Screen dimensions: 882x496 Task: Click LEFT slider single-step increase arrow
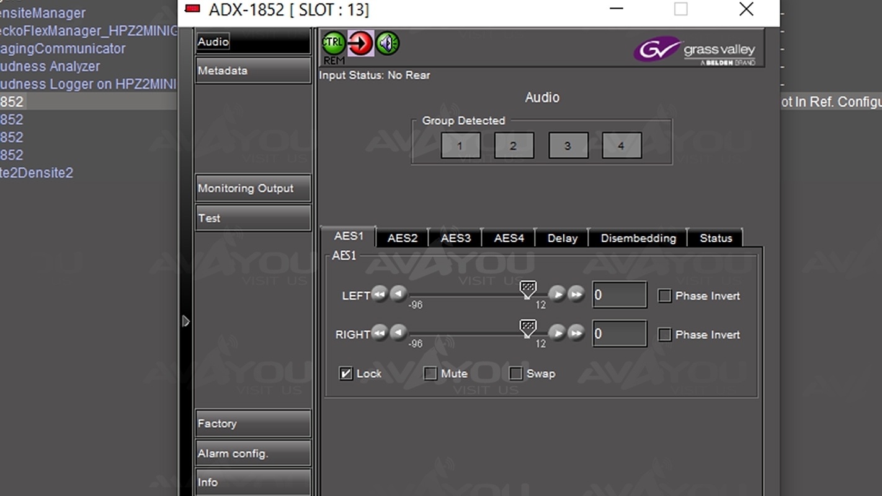point(557,294)
